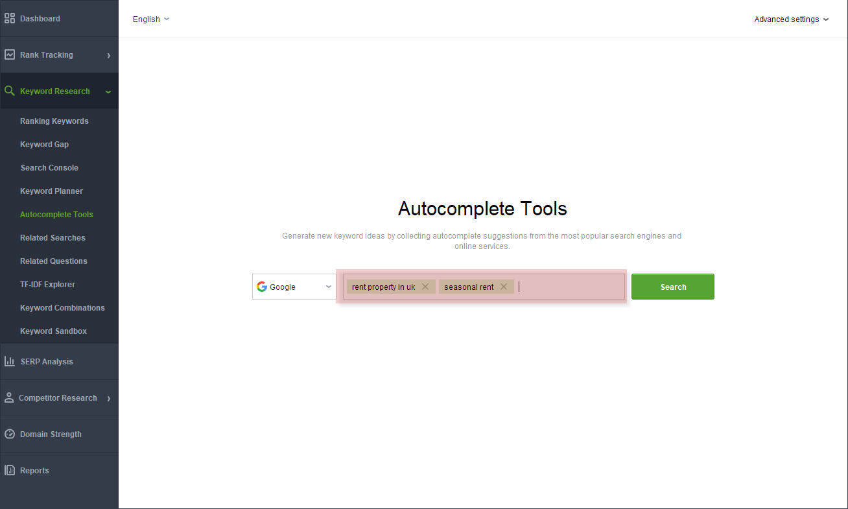Viewport: 848px width, 509px height.
Task: Remove the 'rent property in uk' keyword tag
Action: [x=425, y=287]
